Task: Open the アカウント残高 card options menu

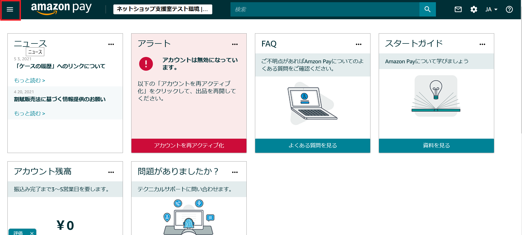Action: [111, 172]
